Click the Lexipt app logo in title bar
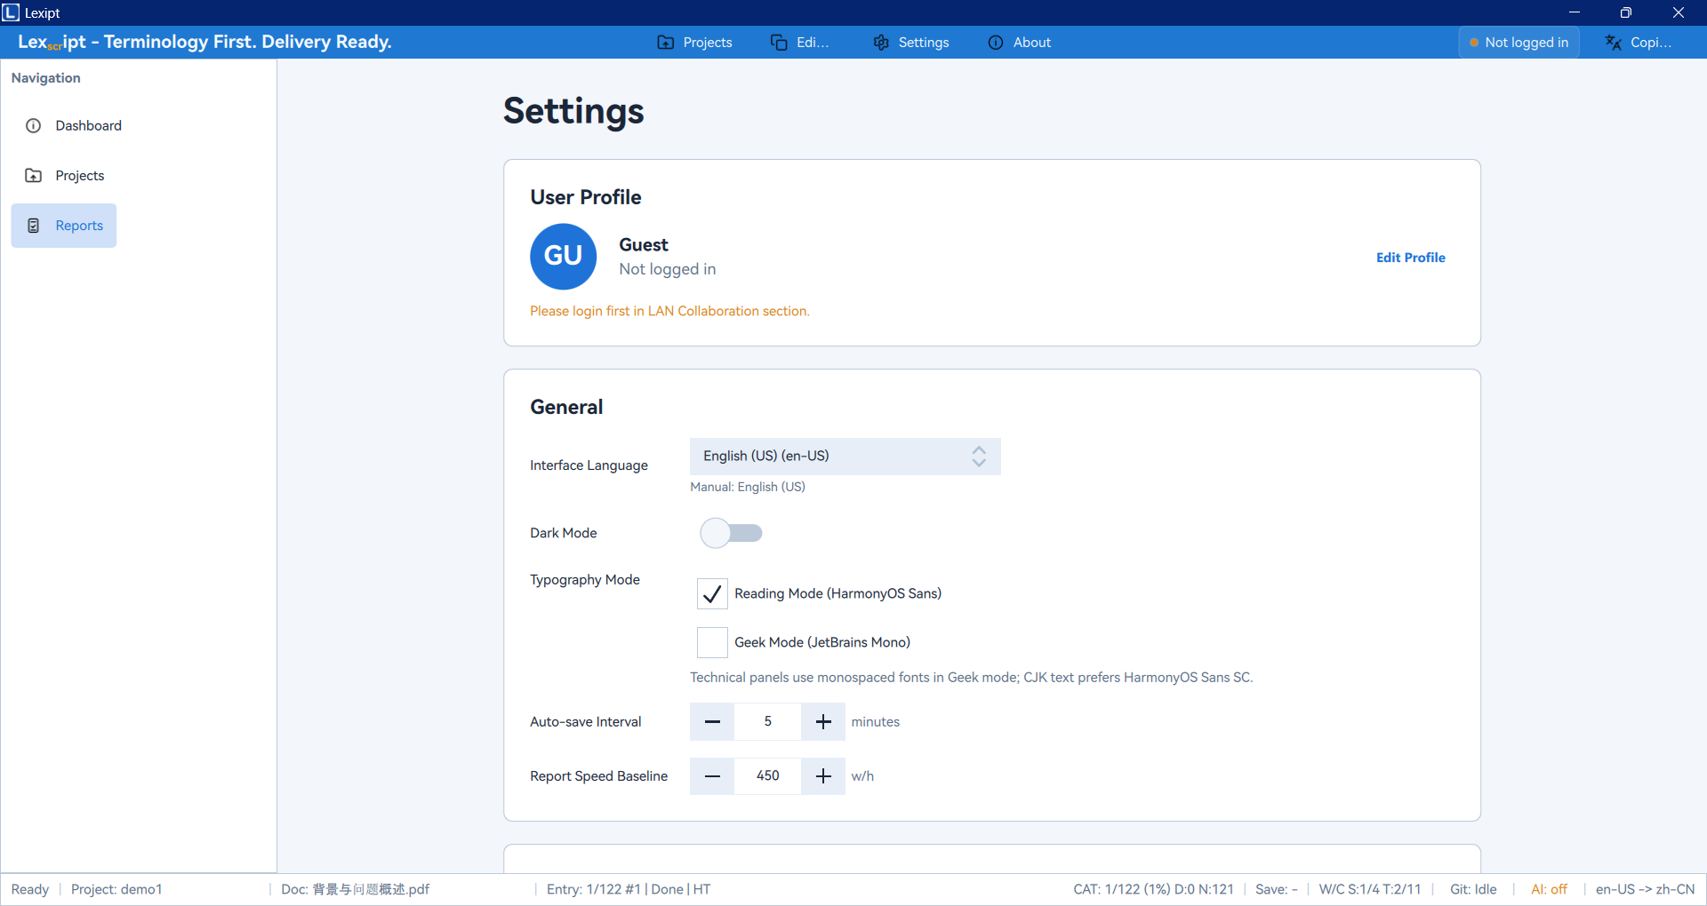The image size is (1707, 906). tap(11, 12)
